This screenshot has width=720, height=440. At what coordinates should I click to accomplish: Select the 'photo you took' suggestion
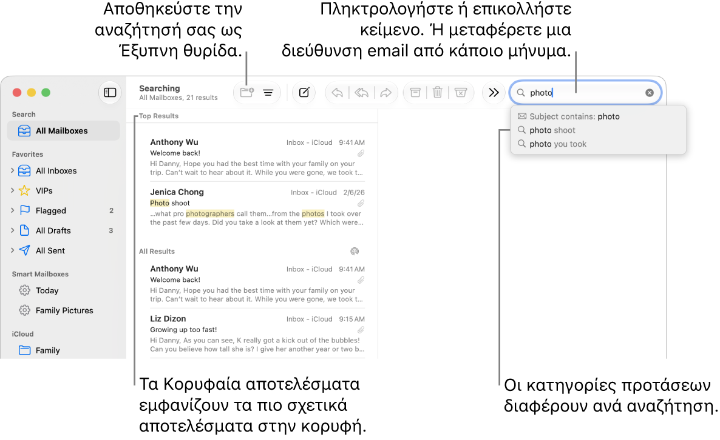(599, 144)
